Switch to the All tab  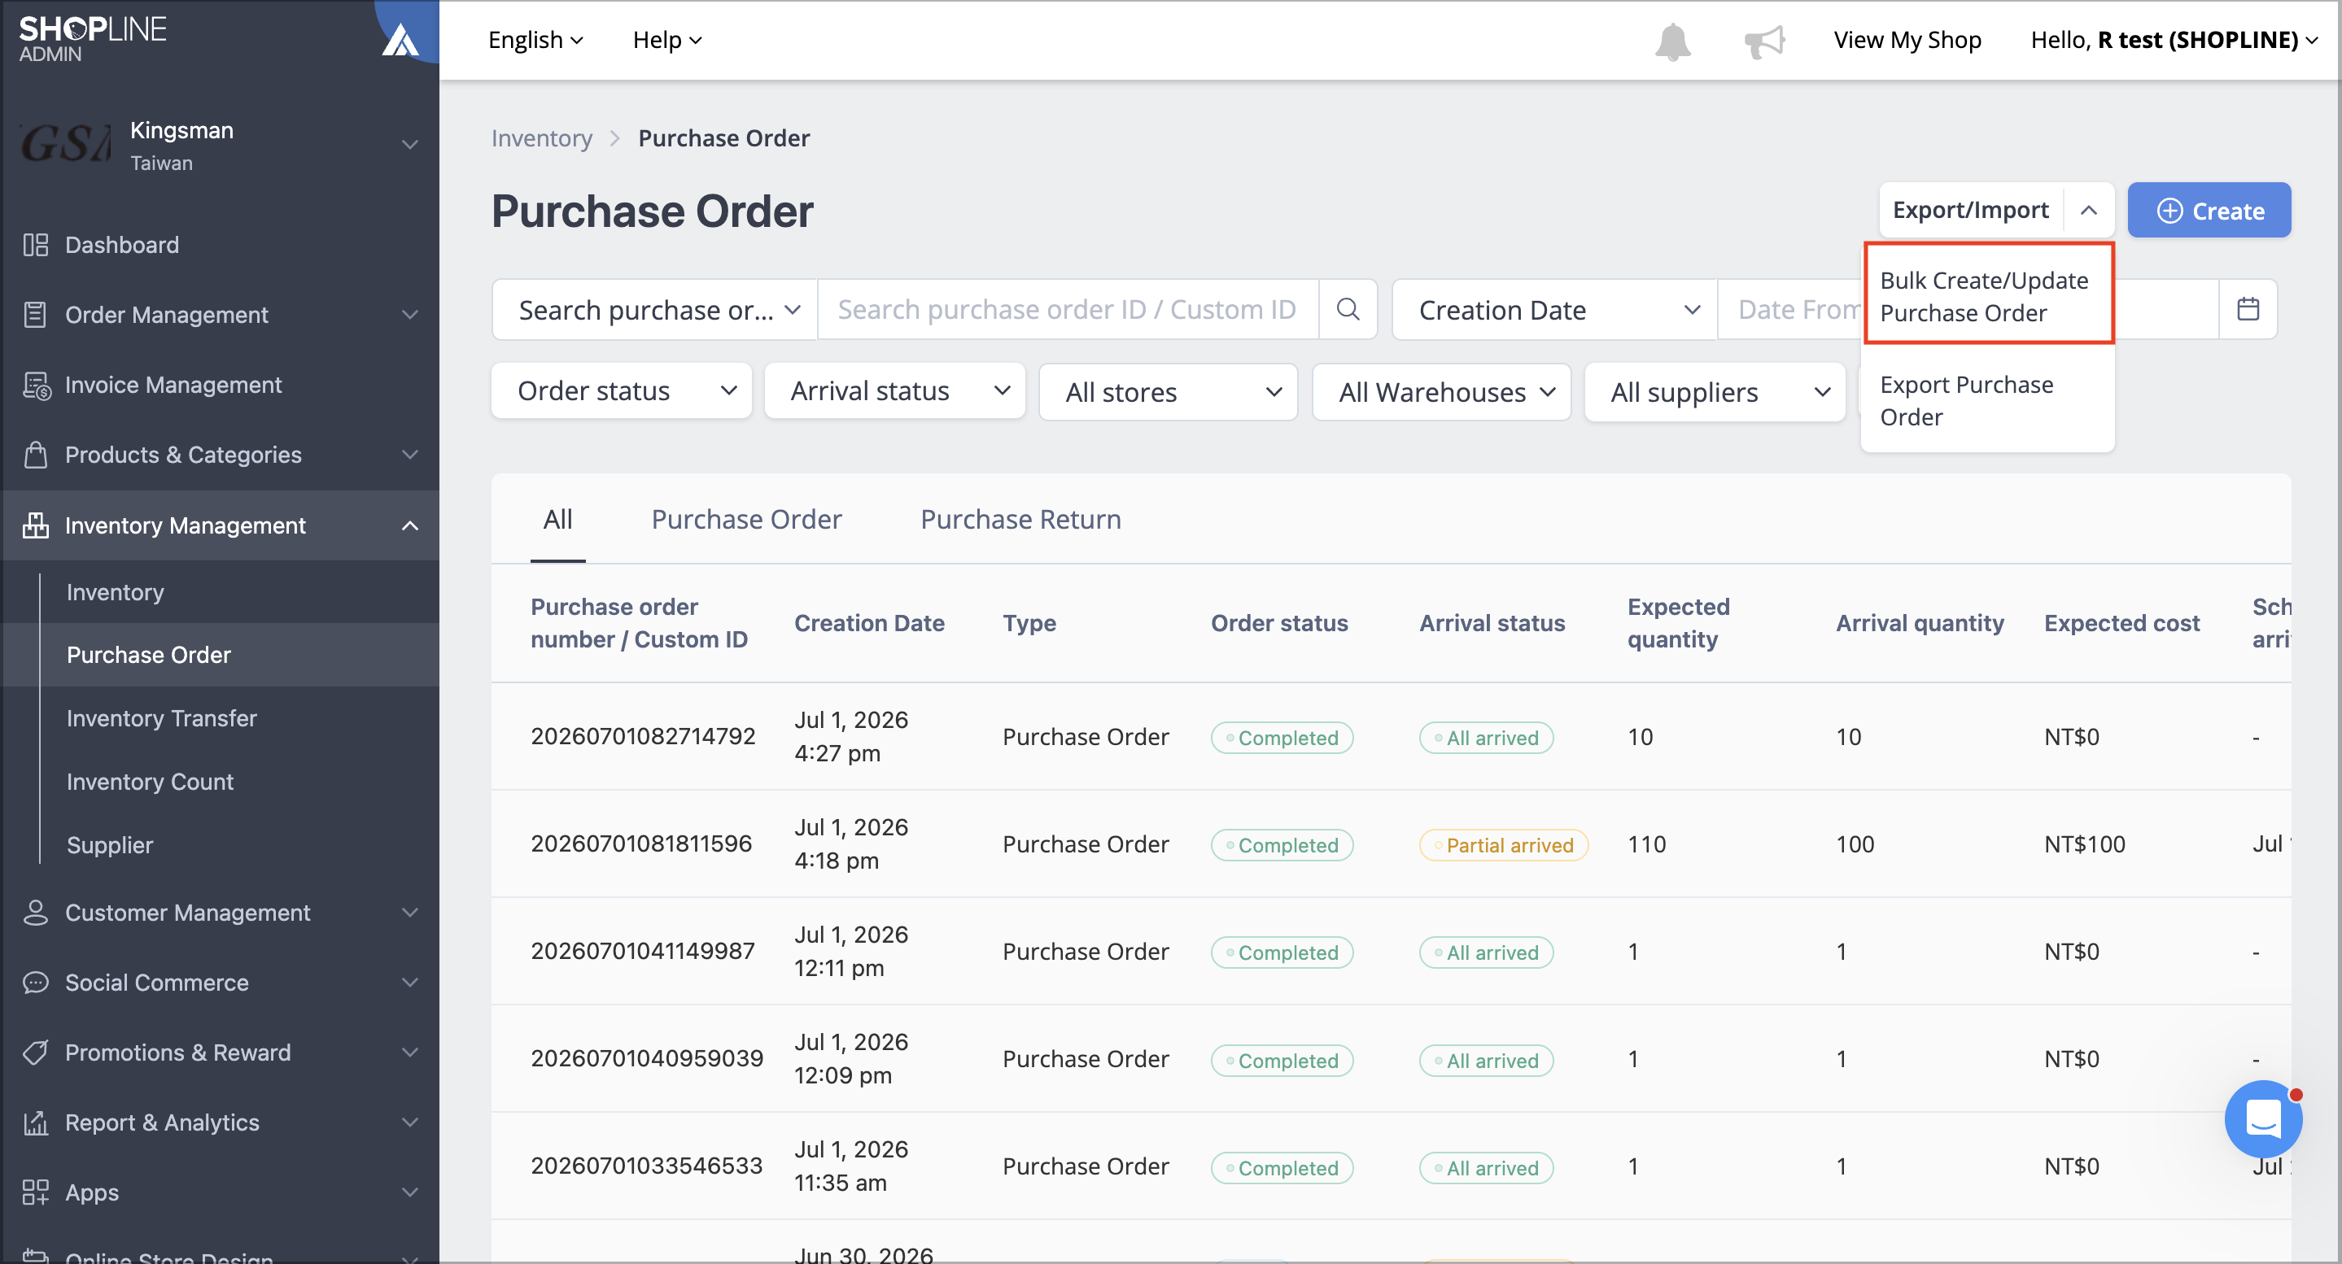click(x=557, y=520)
